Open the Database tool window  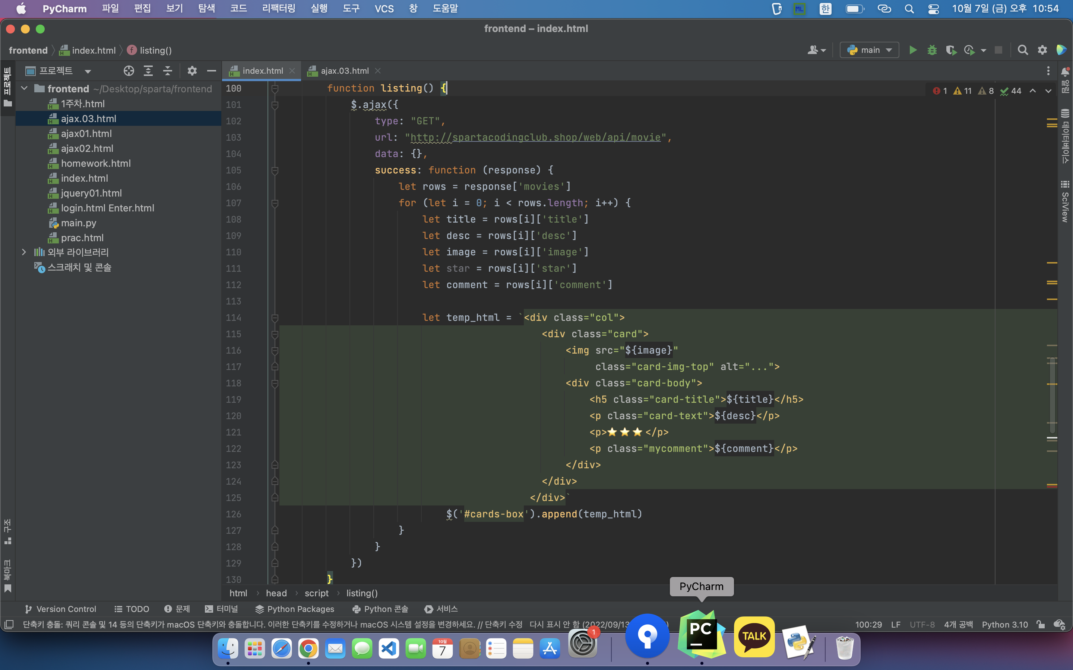1065,136
